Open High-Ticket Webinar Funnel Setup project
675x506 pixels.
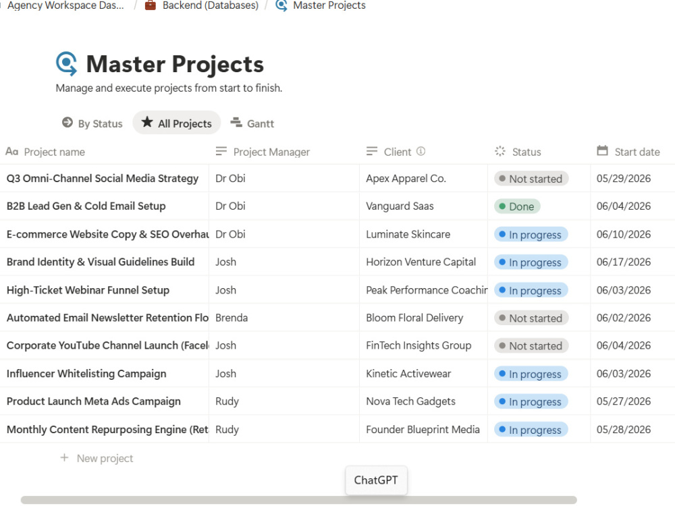point(88,290)
